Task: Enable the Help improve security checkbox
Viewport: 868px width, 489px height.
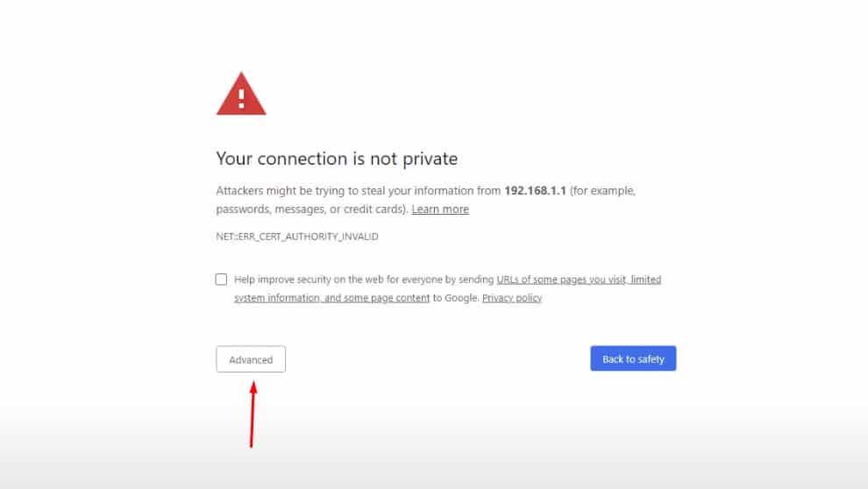Action: 221,280
